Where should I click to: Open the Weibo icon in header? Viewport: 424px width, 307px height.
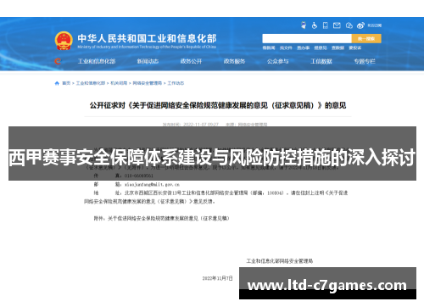point(360,25)
